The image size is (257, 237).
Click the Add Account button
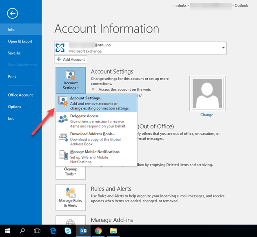point(71,59)
